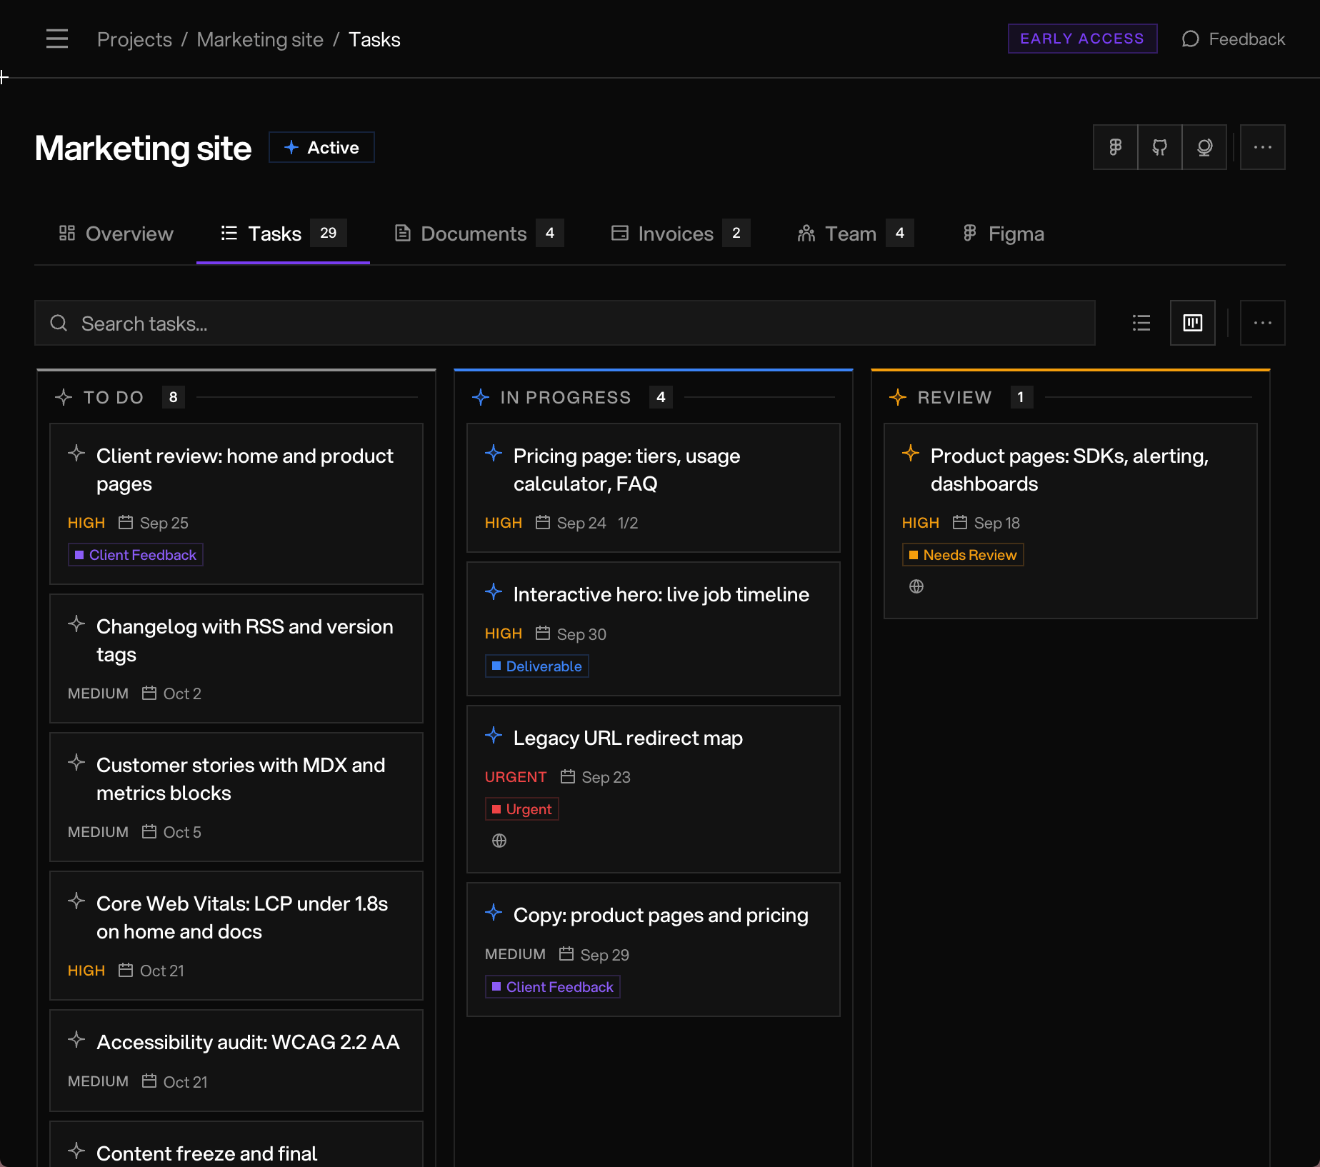Click the Early Access badge
Screen dimensions: 1320x1167
[1082, 39]
